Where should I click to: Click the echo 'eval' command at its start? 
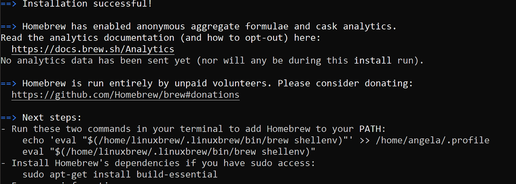(x=33, y=140)
